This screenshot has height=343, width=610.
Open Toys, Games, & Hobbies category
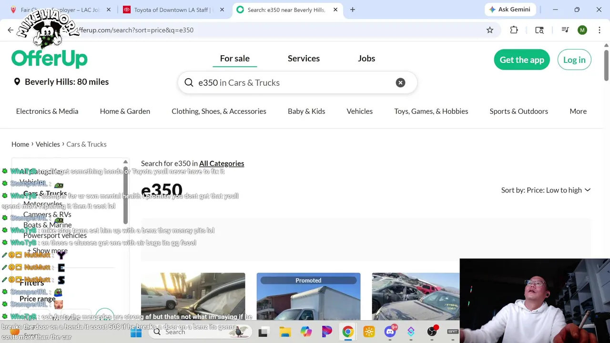coord(431,111)
